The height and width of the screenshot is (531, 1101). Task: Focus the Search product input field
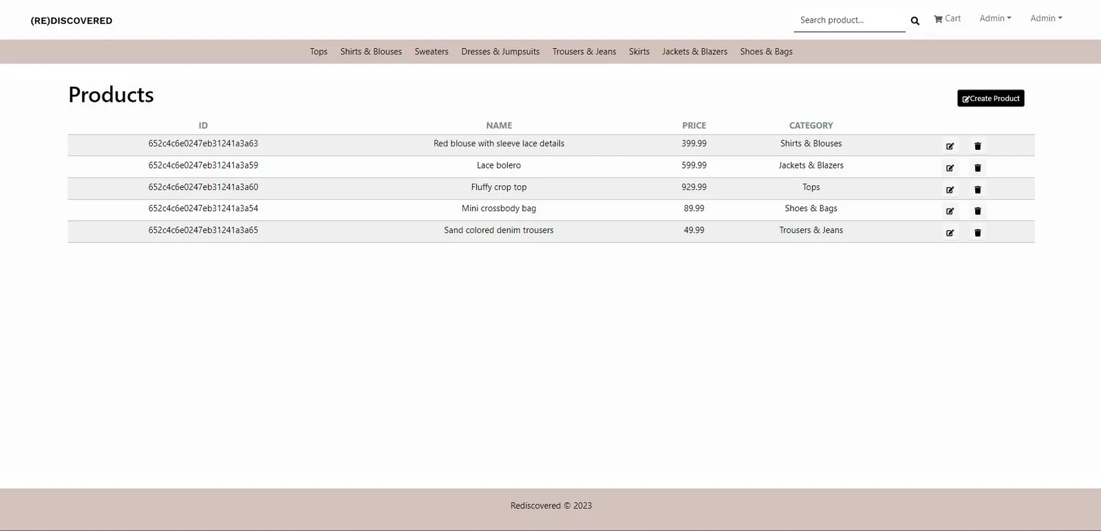tap(849, 20)
